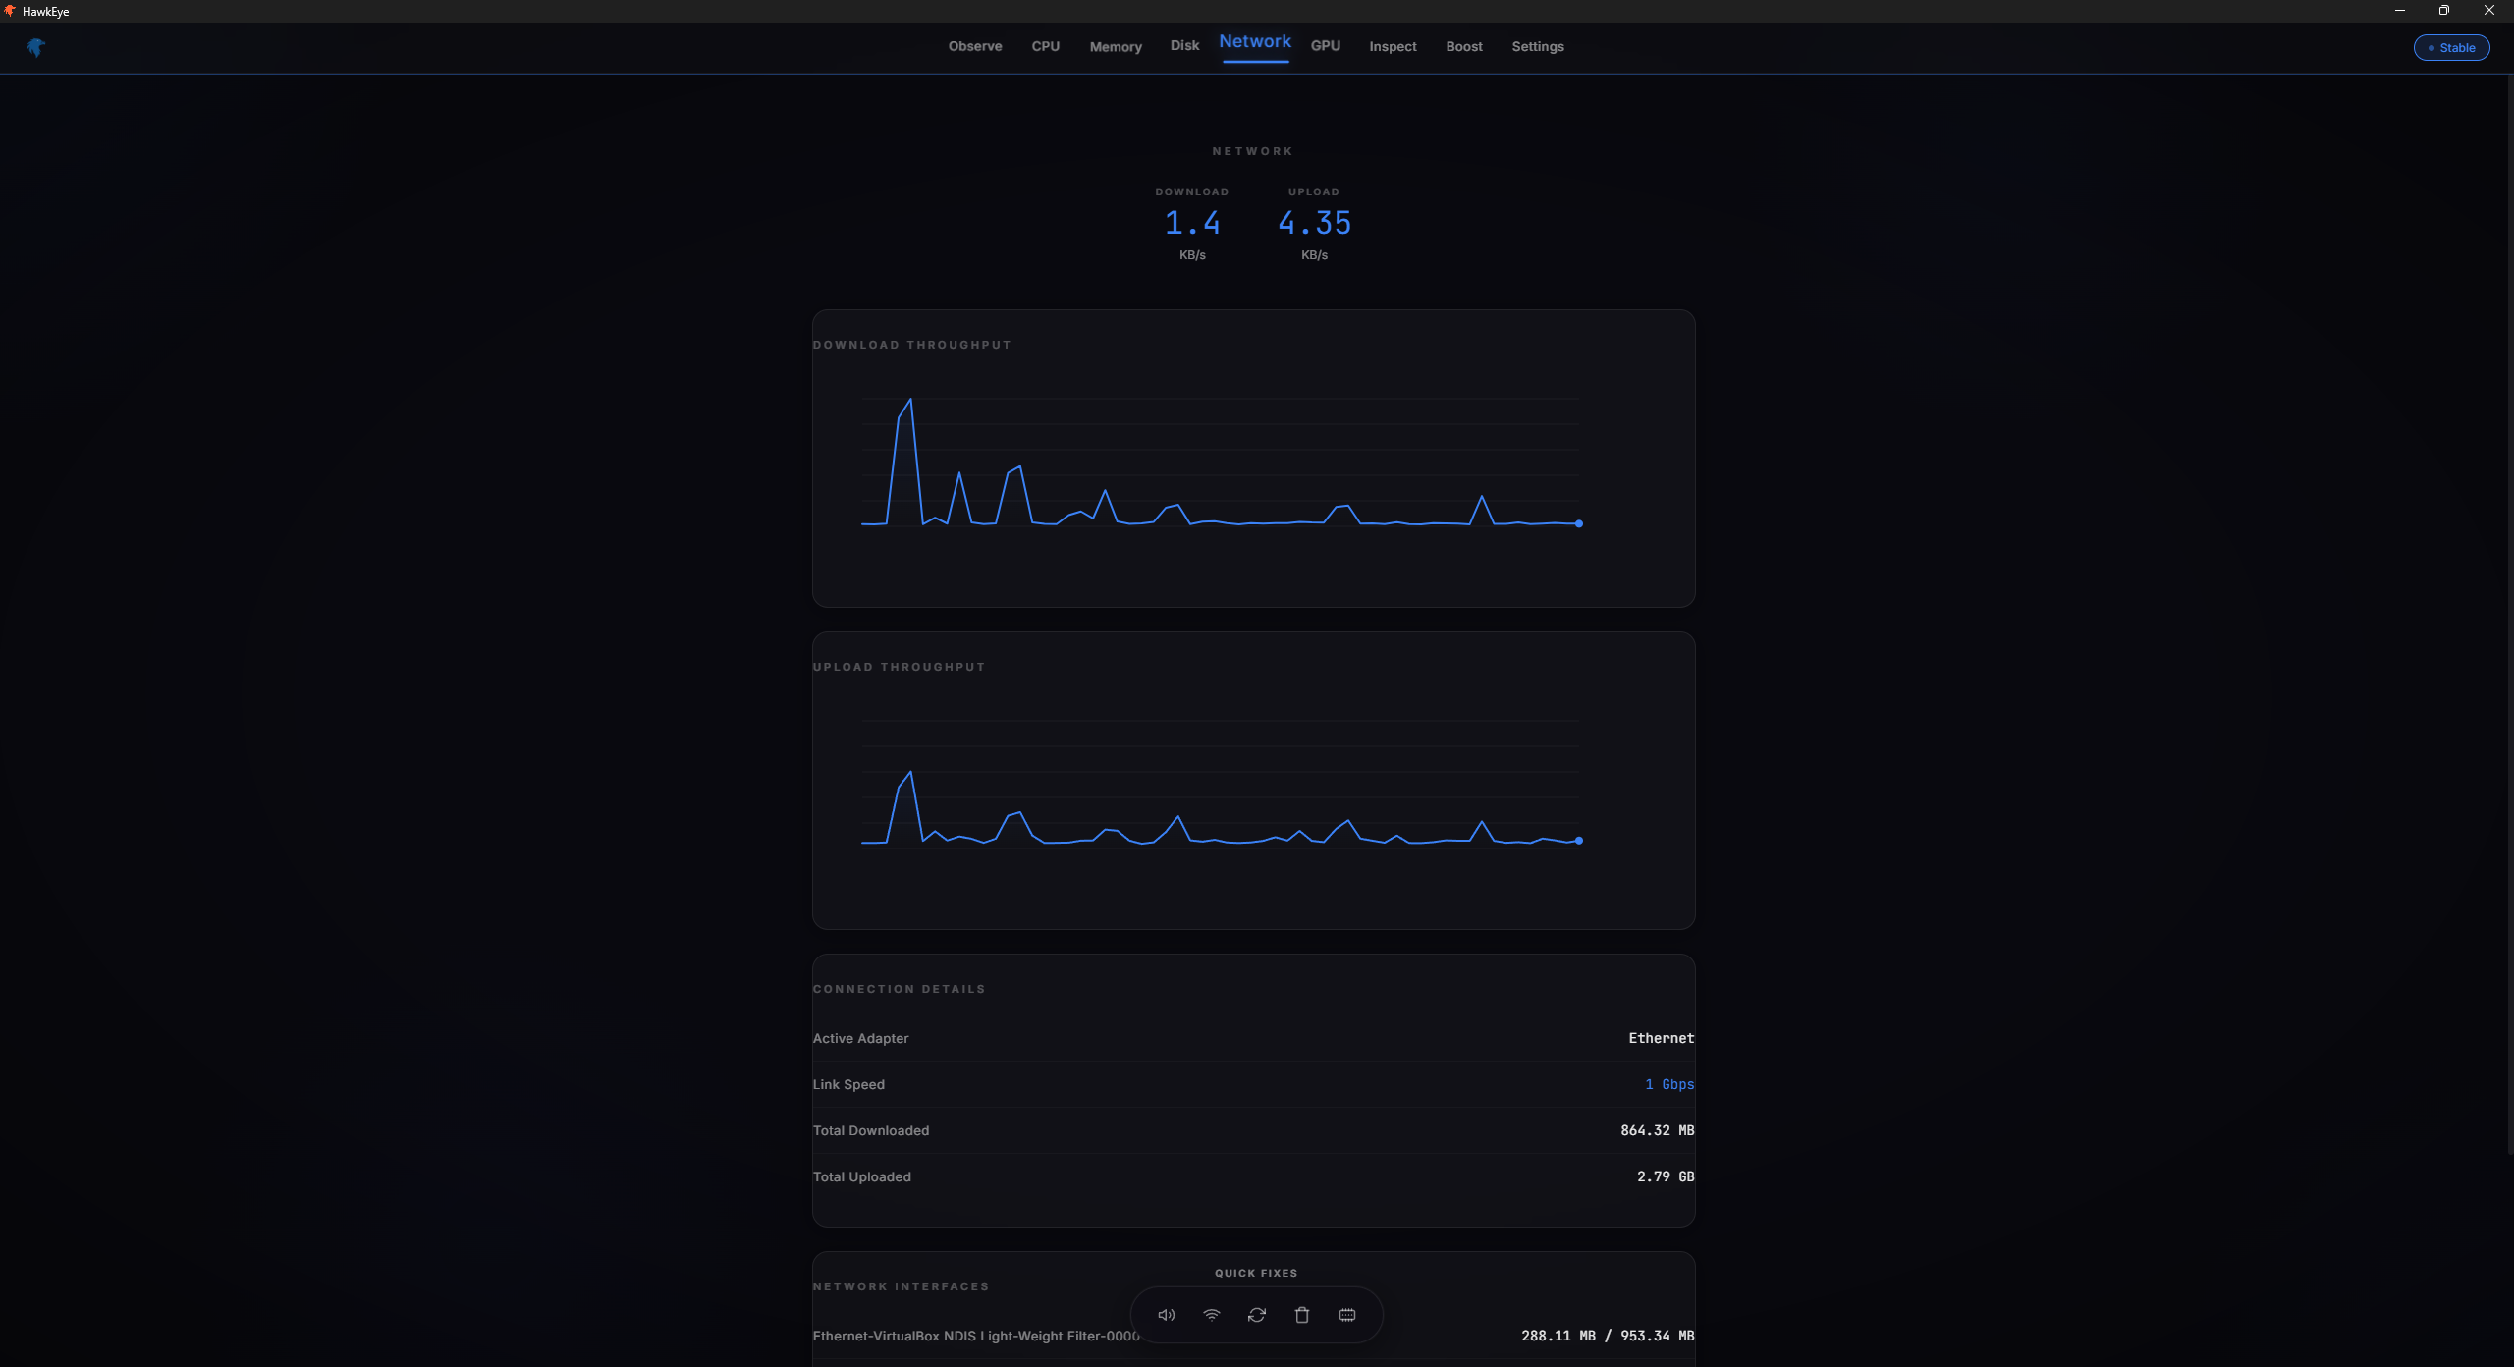Click the download throughput graph endpoint dot
Screen dimensions: 2514x1367
point(1578,523)
